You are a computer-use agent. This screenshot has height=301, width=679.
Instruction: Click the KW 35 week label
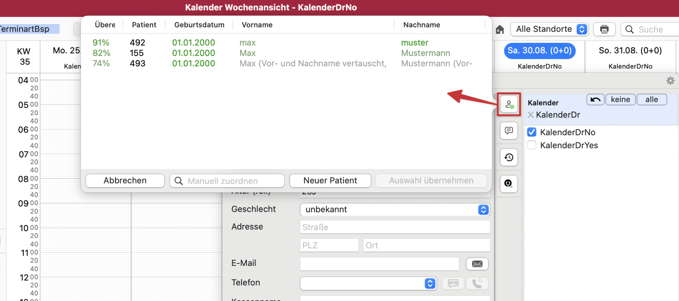24,57
